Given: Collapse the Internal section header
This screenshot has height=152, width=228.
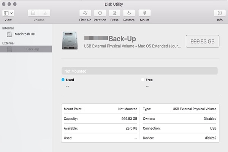Looking at the screenshot, I should [8, 28].
